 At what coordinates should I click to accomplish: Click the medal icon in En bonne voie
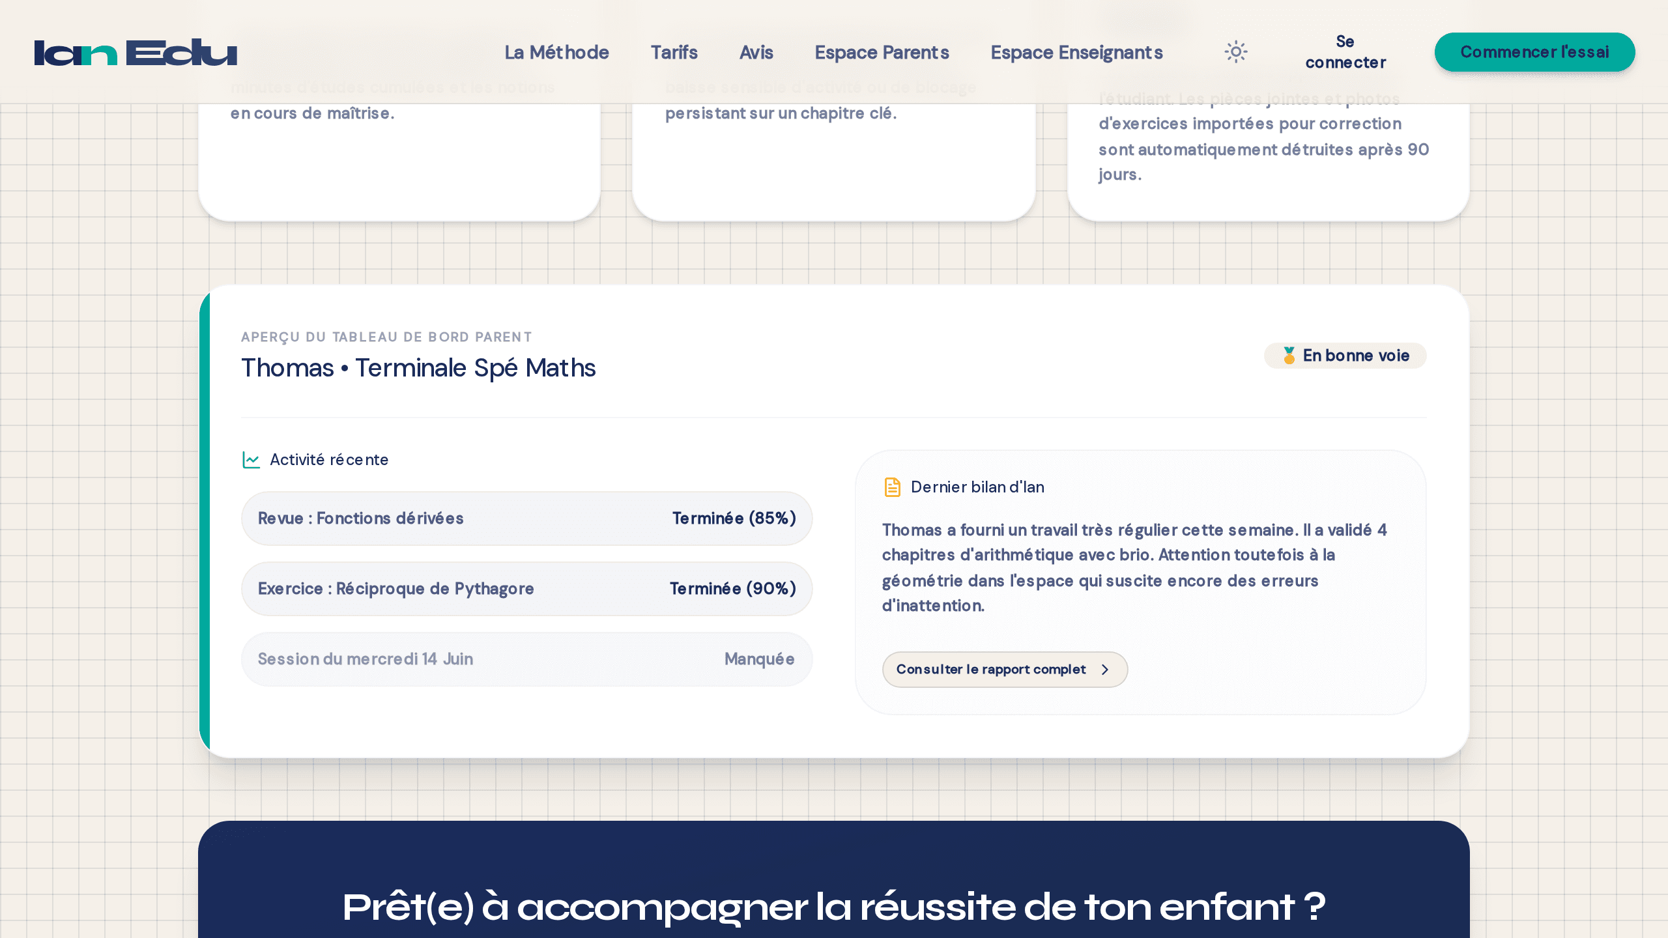pyautogui.click(x=1288, y=356)
